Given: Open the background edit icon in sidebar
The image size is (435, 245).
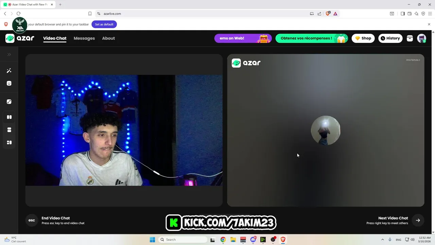Looking at the screenshot, I should [x=9, y=102].
